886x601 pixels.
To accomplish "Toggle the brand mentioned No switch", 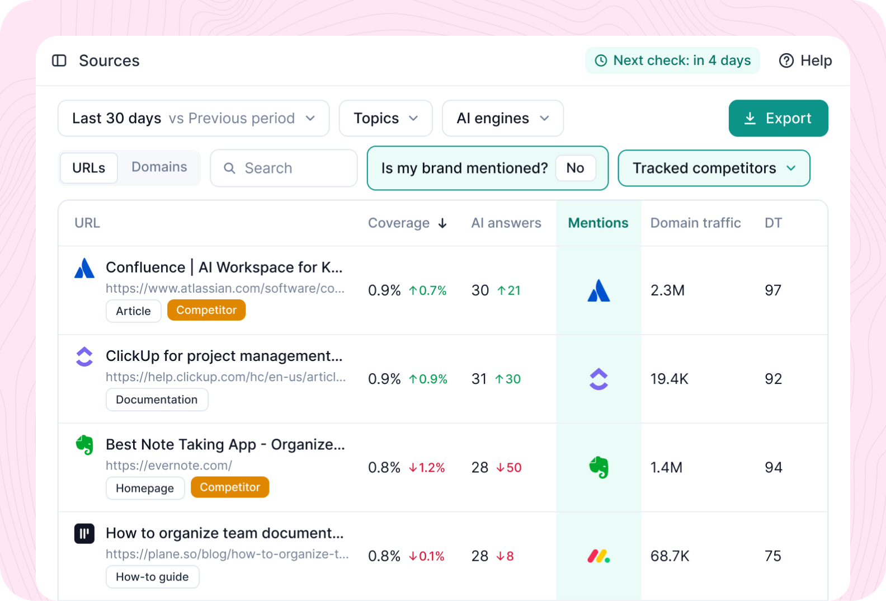I will (575, 168).
